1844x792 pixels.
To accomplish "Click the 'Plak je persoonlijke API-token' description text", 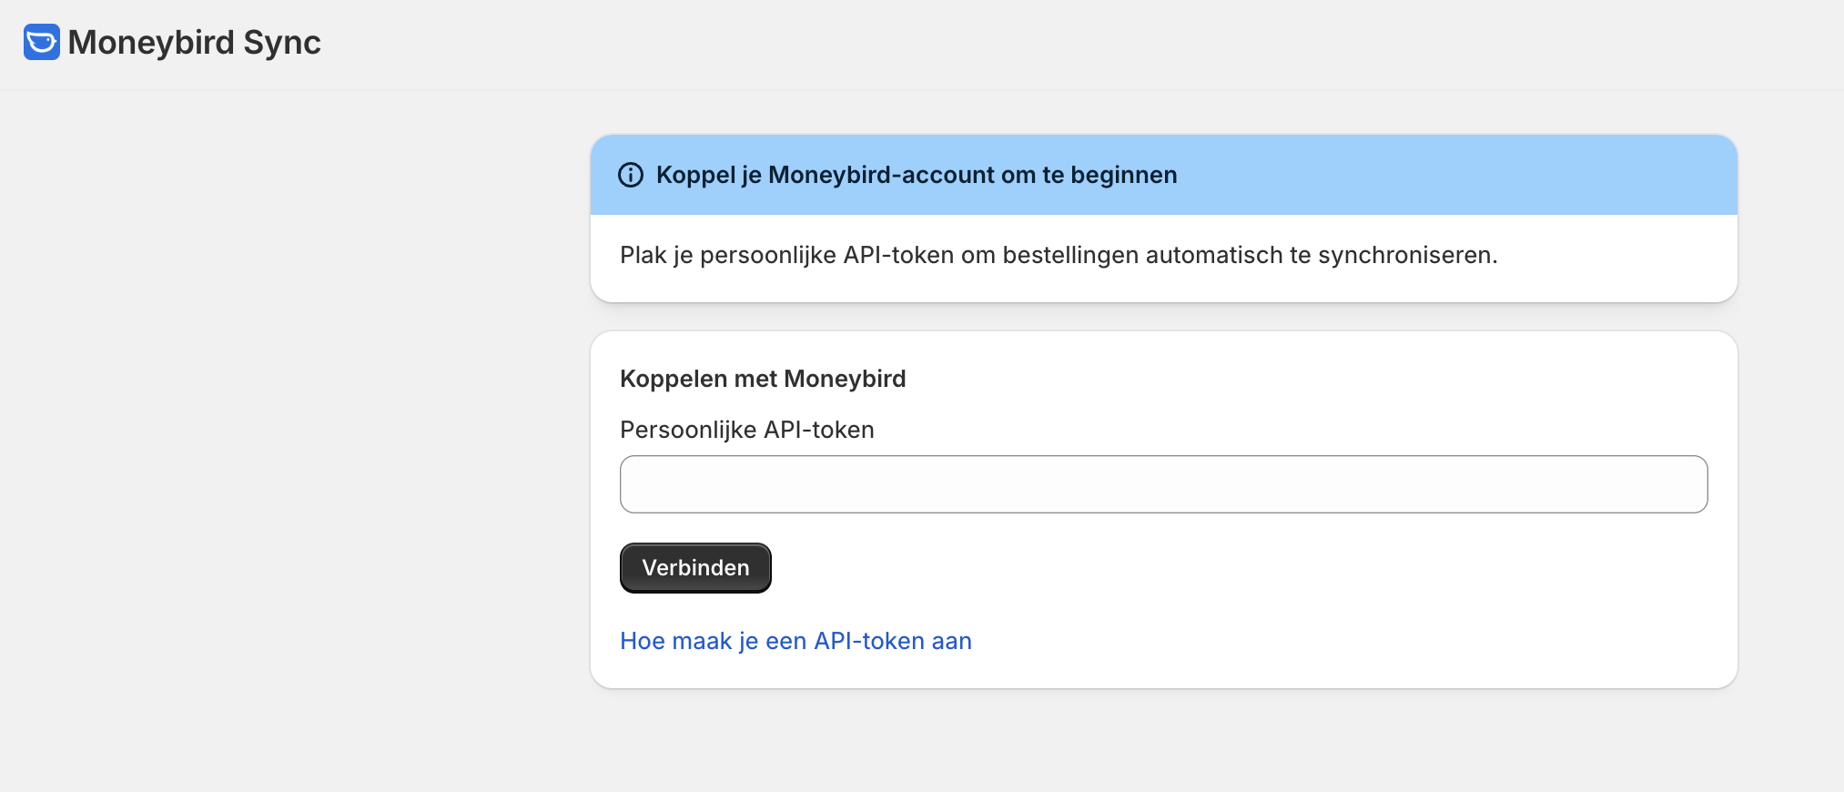I will (1058, 255).
